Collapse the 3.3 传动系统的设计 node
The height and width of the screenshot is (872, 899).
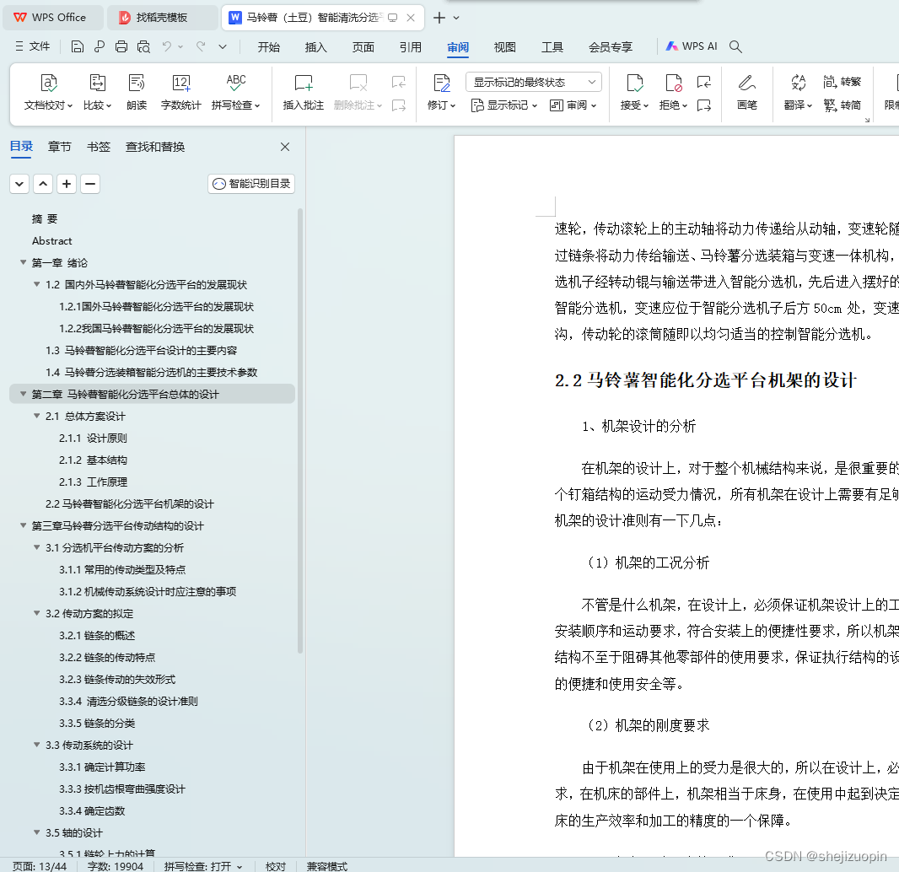(x=37, y=745)
